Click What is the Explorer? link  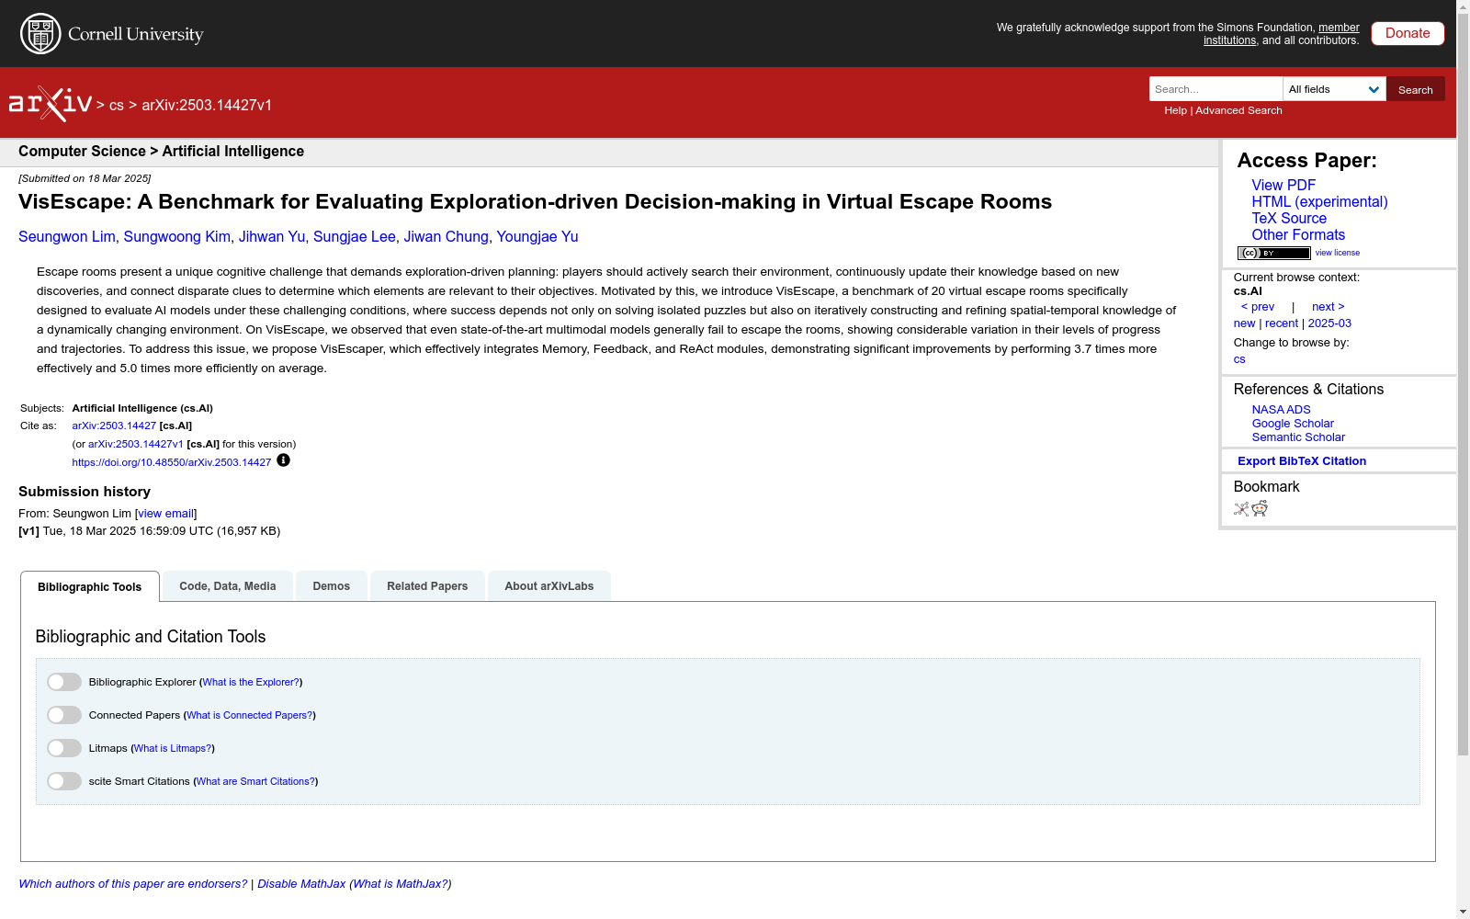[x=251, y=682]
